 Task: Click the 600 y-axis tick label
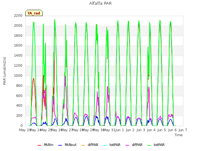[19, 96]
